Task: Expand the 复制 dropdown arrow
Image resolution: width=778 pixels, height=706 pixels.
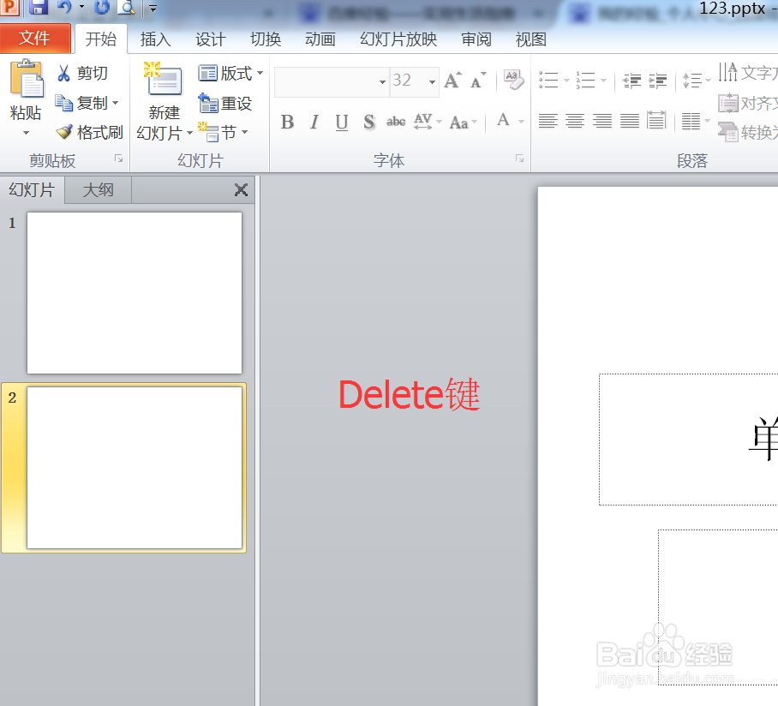Action: pyautogui.click(x=116, y=103)
